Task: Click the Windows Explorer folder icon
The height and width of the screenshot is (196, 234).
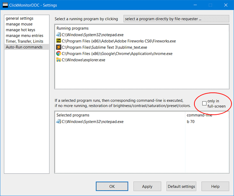Action: pyautogui.click(x=59, y=60)
